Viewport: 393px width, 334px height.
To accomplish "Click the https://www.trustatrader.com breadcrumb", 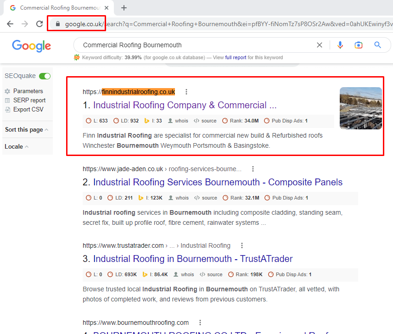I will pyautogui.click(x=123, y=245).
